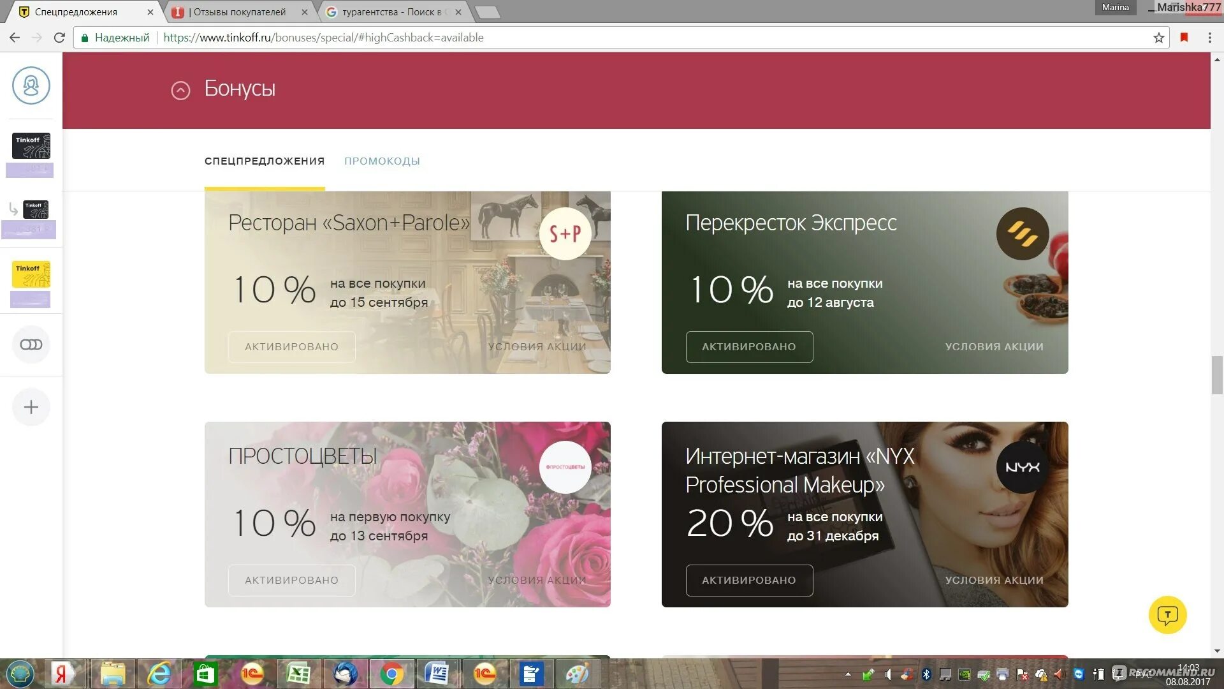Open Google Chrome in the taskbar
The image size is (1224, 689).
coord(391,674)
